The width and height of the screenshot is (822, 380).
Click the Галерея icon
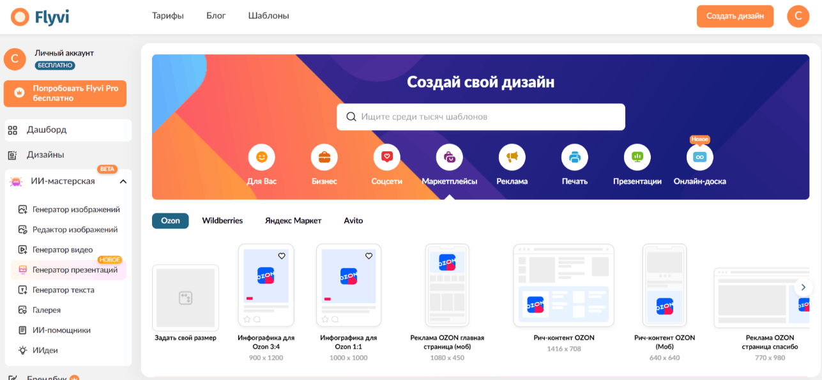click(x=22, y=310)
